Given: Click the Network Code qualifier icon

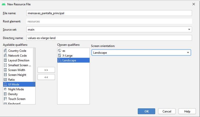Looking at the screenshot, I should (5, 56).
